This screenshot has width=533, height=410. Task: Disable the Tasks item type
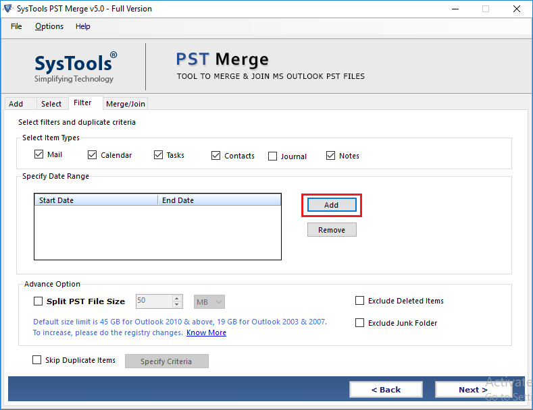[x=158, y=155]
